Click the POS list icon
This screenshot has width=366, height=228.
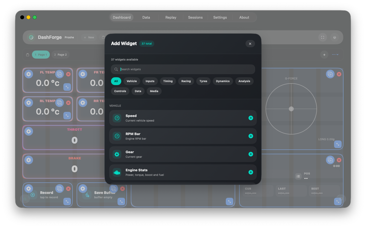pyautogui.click(x=298, y=176)
